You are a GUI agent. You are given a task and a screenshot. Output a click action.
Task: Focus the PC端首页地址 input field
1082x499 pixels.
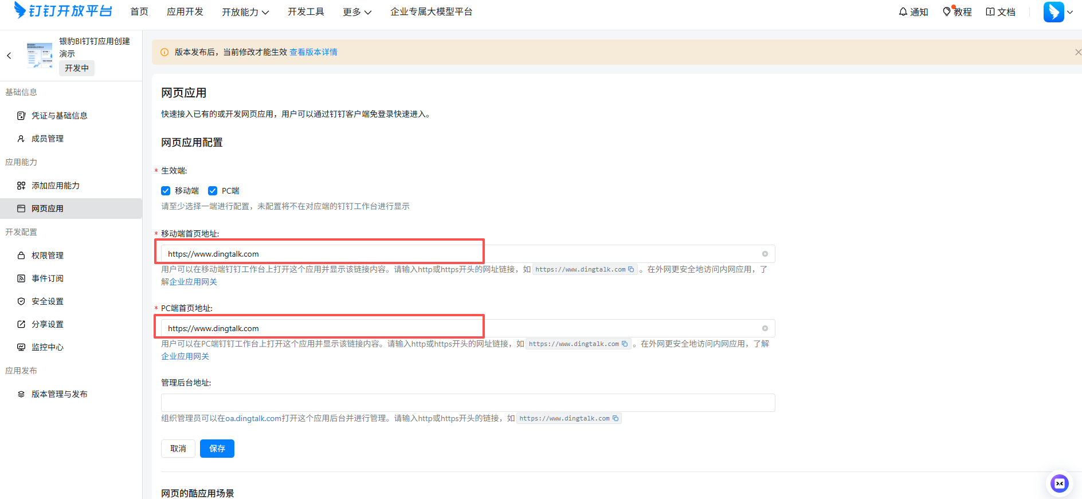pos(468,328)
